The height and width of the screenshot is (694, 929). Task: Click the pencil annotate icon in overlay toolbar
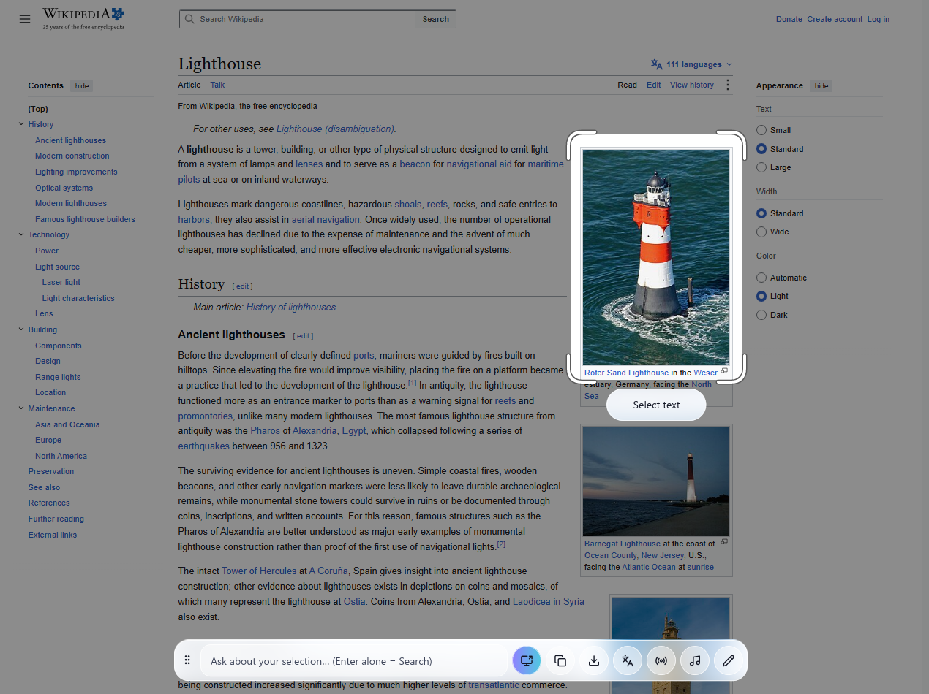pyautogui.click(x=729, y=660)
